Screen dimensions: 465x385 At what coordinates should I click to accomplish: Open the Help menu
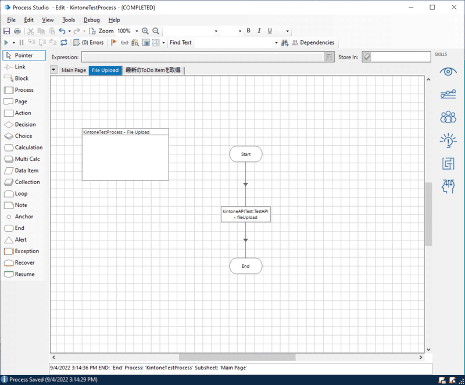point(114,20)
